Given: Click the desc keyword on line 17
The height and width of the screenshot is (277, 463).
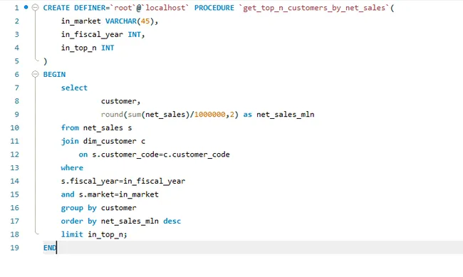Looking at the screenshot, I should [172, 221].
